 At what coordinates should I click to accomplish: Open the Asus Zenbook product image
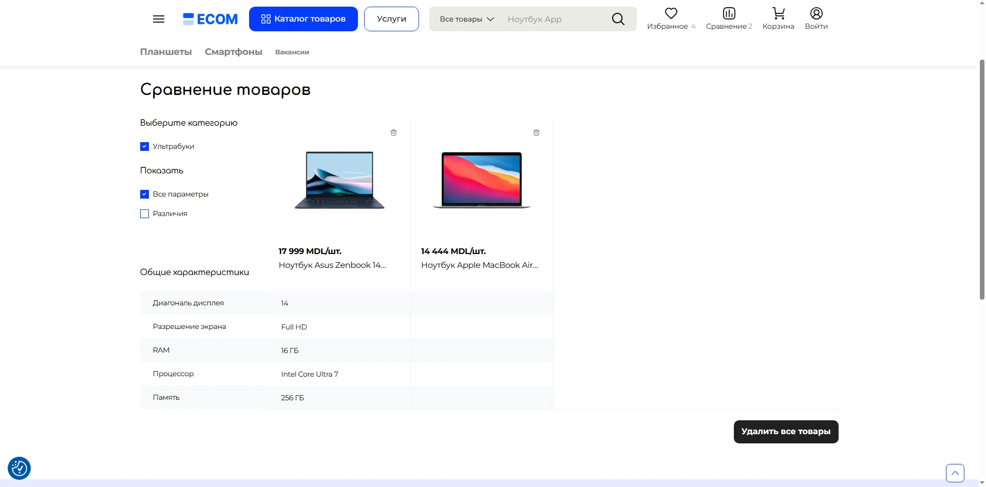coord(339,180)
